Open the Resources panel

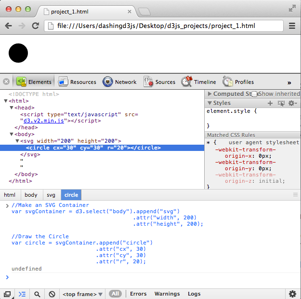(x=77, y=82)
